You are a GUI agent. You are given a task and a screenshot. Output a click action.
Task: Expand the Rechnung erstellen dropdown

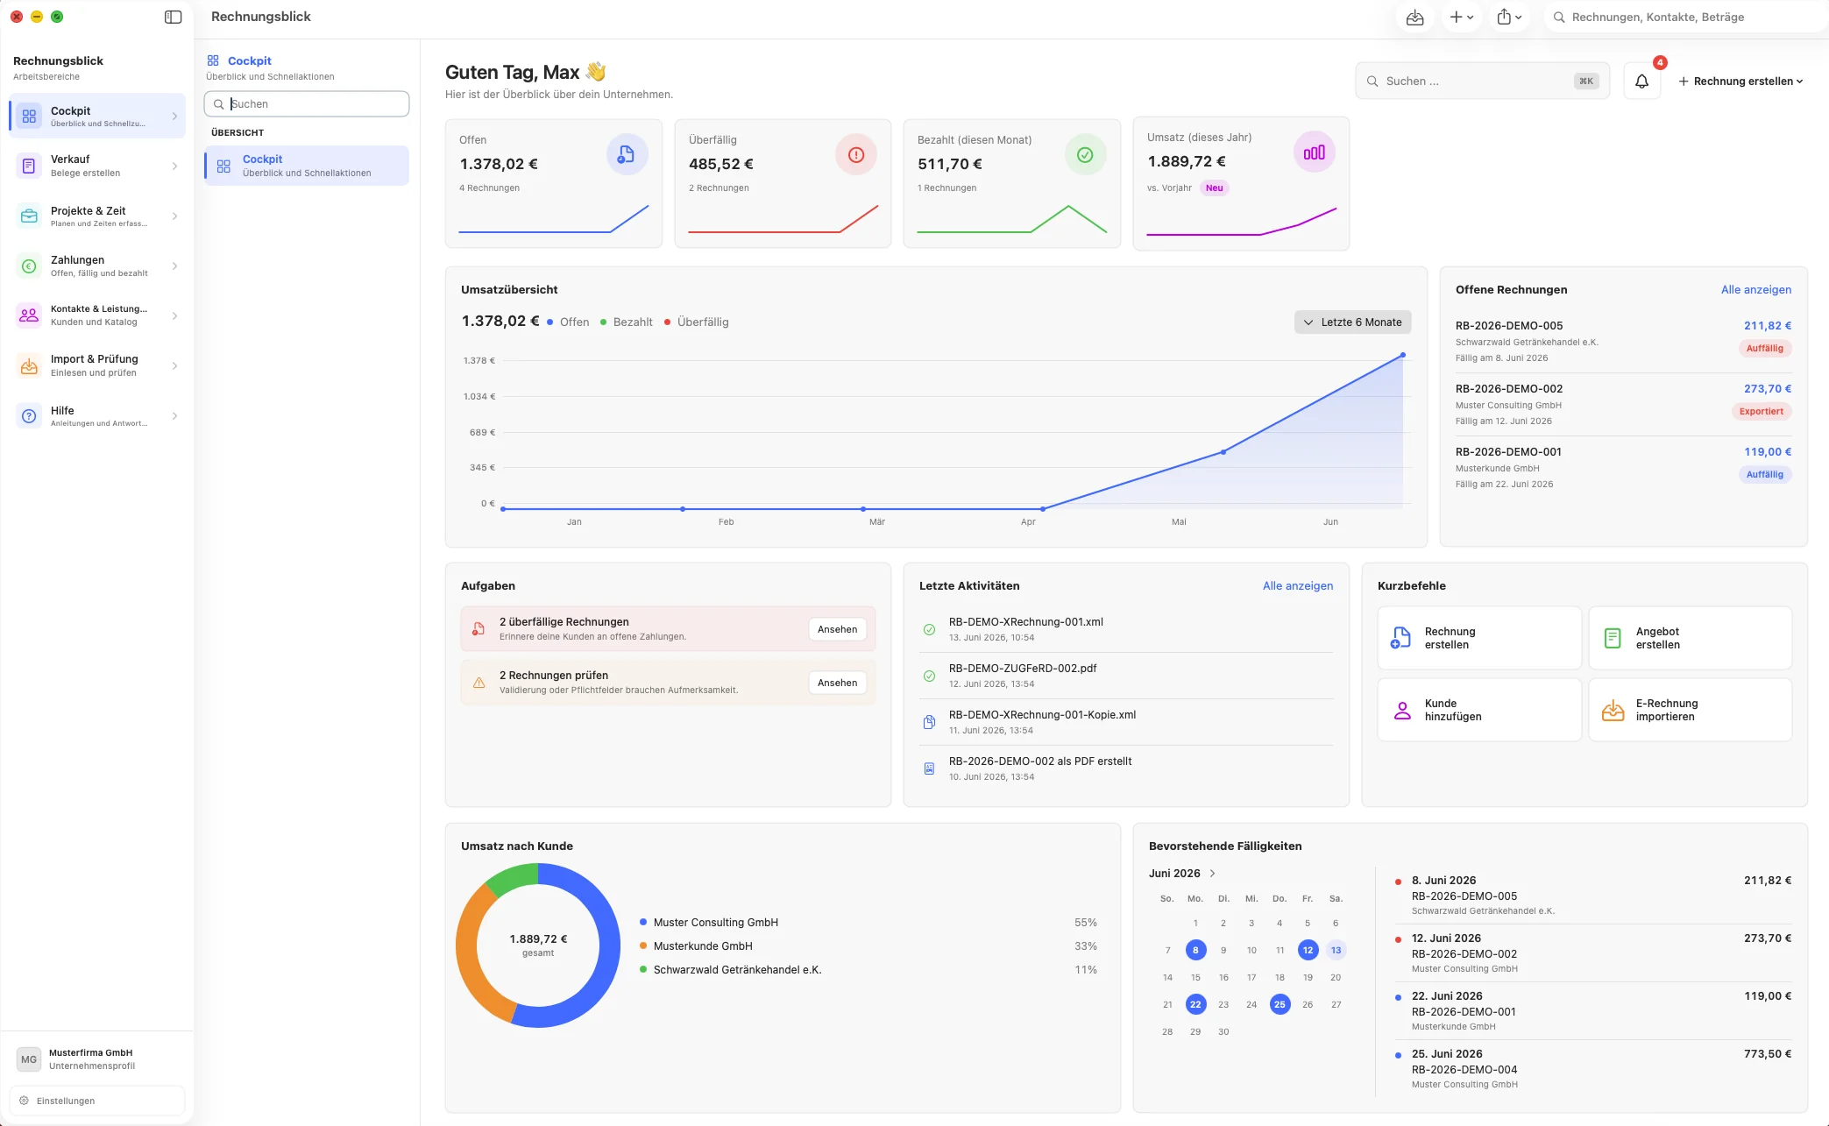(x=1740, y=81)
